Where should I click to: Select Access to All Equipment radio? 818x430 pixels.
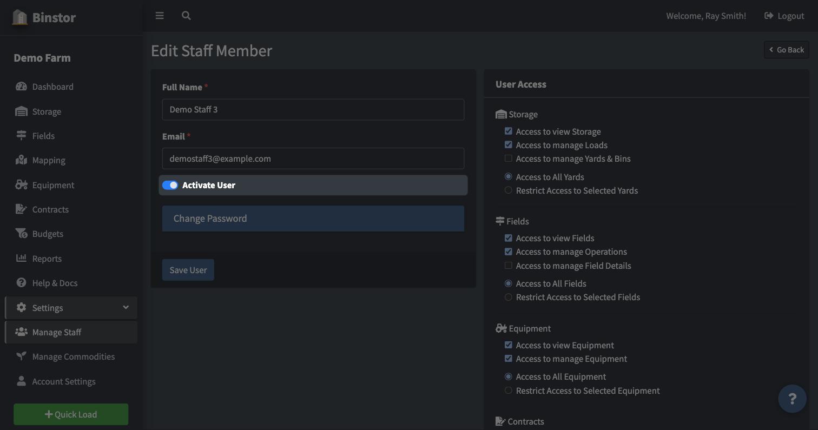tap(508, 376)
